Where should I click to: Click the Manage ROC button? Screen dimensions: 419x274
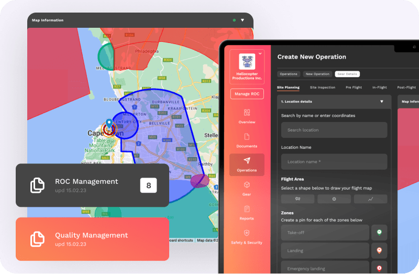pos(247,94)
